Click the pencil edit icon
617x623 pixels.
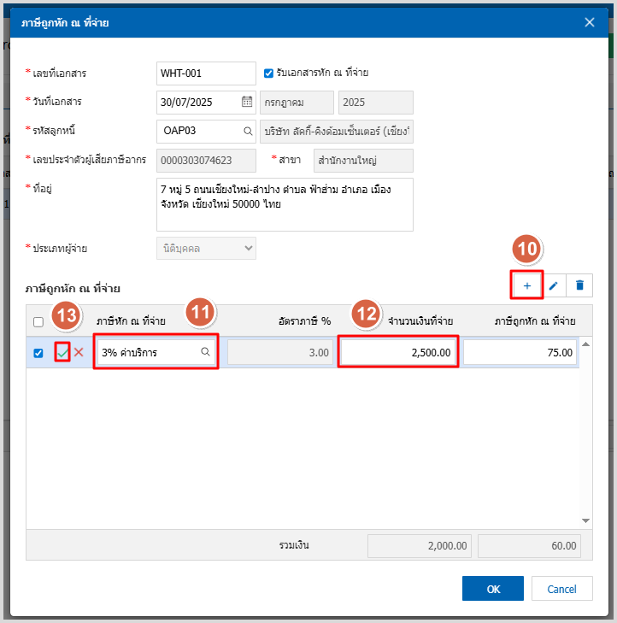[553, 285]
